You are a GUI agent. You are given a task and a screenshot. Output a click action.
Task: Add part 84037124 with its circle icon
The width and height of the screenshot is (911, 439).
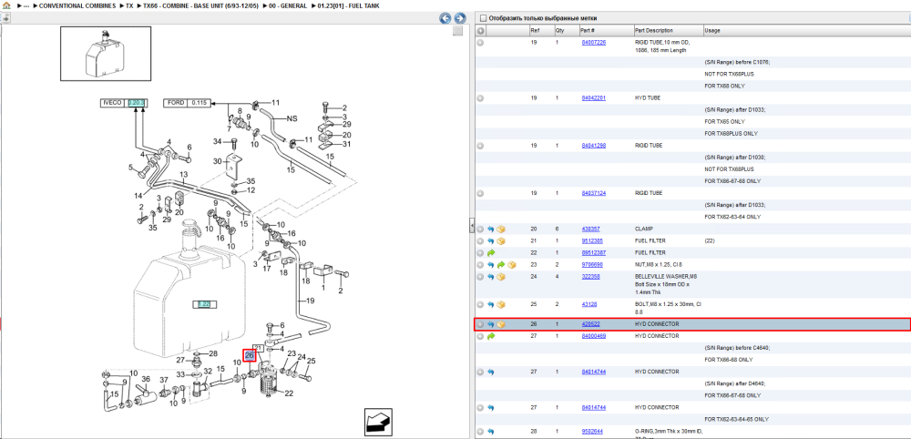tap(480, 193)
